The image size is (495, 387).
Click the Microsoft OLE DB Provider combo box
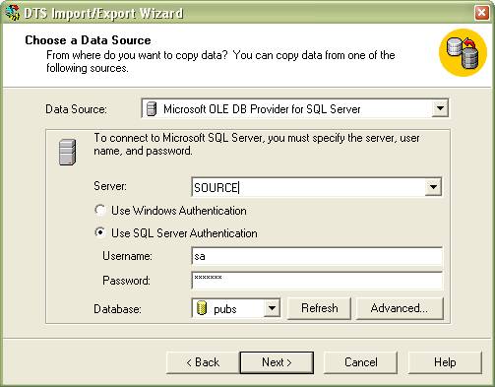[x=295, y=108]
